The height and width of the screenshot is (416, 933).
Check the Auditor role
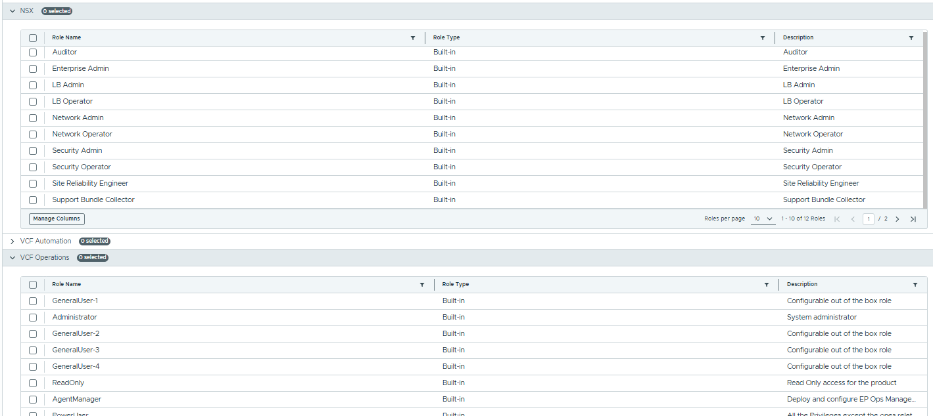(33, 52)
